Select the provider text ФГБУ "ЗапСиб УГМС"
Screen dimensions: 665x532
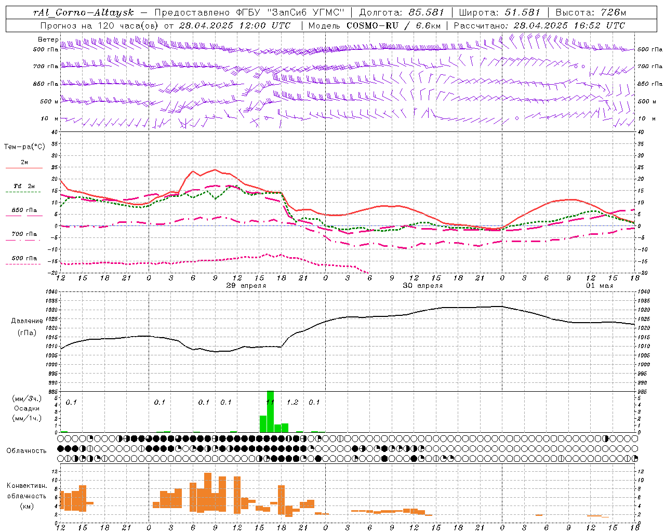(x=291, y=12)
